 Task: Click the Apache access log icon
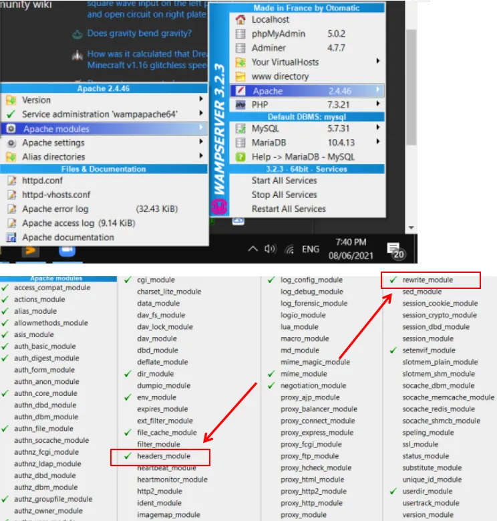[12, 223]
